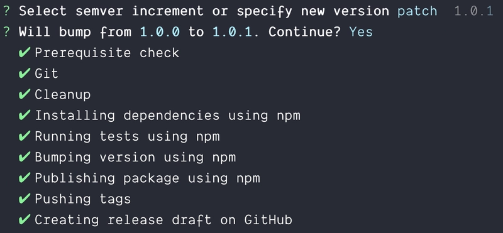Click checkmark beside Publishing package using npm
Viewport: 503px width, 233px height.
pos(25,178)
